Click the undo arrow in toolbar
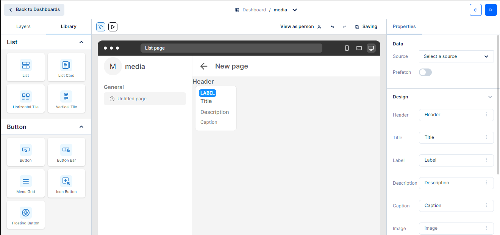 tap(332, 27)
